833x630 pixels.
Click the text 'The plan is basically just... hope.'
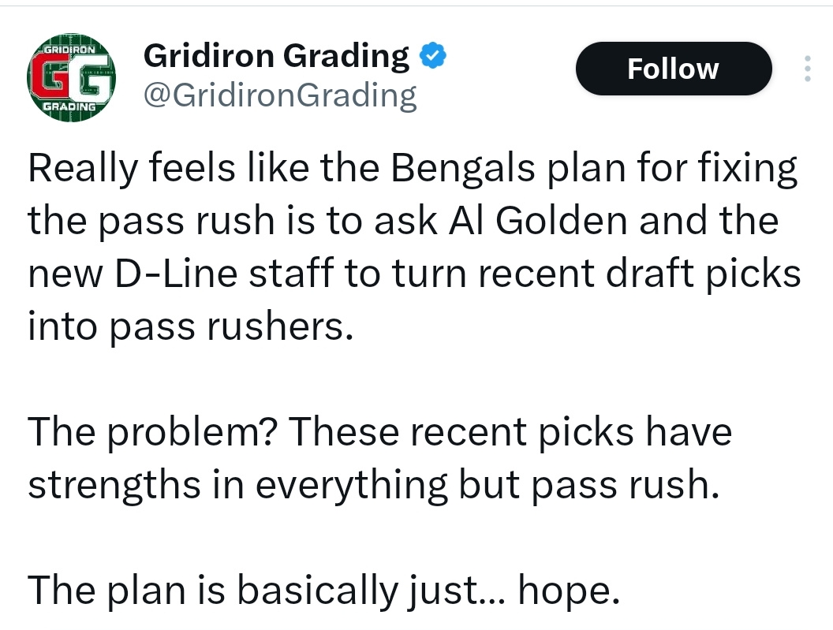pyautogui.click(x=324, y=590)
